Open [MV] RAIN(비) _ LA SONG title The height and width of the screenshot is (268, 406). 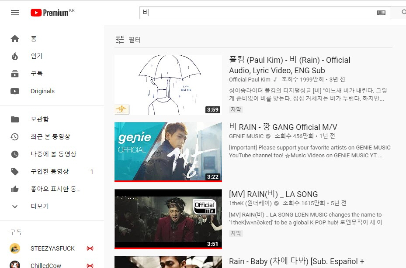[x=273, y=194]
